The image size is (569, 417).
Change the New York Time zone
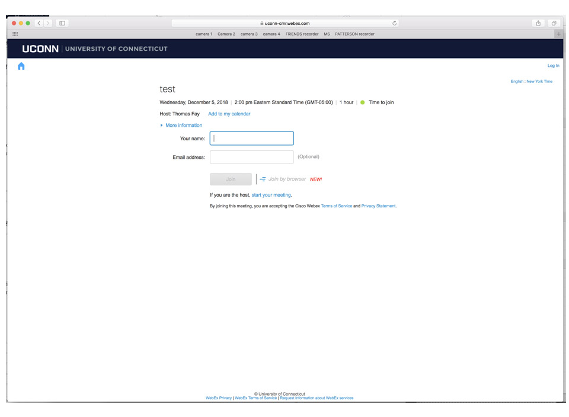(539, 81)
